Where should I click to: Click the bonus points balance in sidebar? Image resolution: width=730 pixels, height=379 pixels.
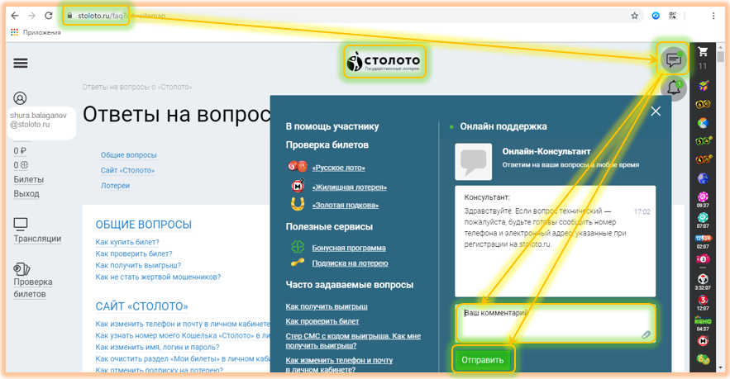point(21,165)
